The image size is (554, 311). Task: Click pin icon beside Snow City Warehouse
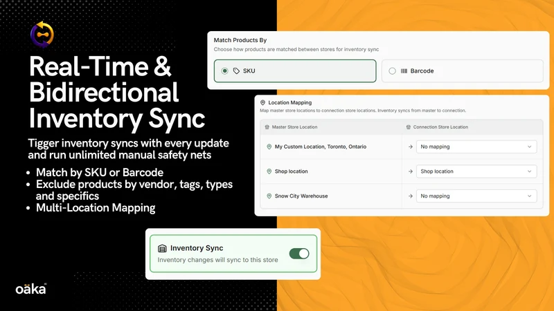269,196
